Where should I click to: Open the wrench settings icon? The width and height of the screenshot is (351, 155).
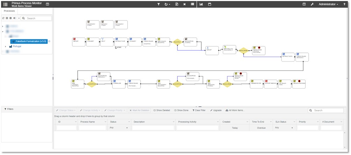tap(312, 4)
